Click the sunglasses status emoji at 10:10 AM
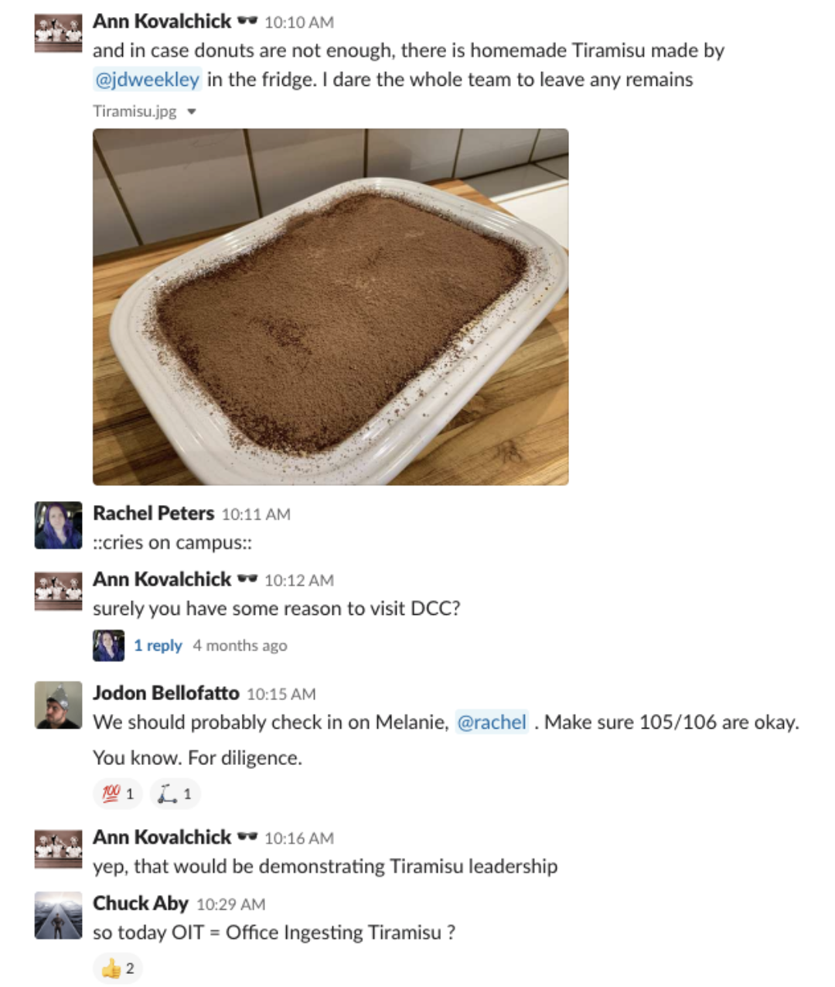The height and width of the screenshot is (987, 835). click(x=247, y=22)
